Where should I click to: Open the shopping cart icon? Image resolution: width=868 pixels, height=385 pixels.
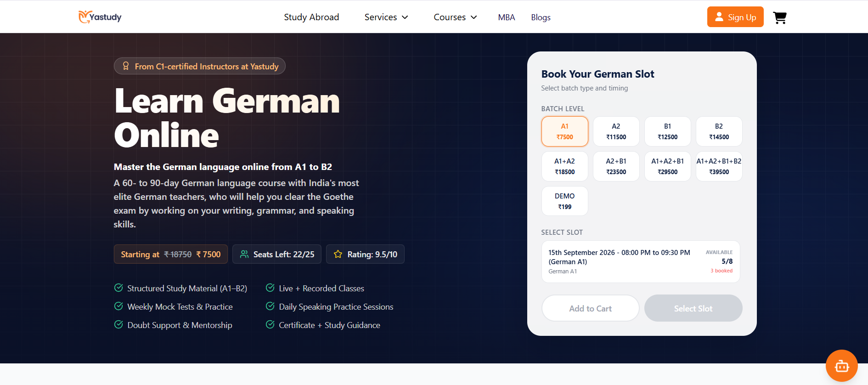(x=780, y=17)
